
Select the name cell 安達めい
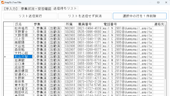23,74
